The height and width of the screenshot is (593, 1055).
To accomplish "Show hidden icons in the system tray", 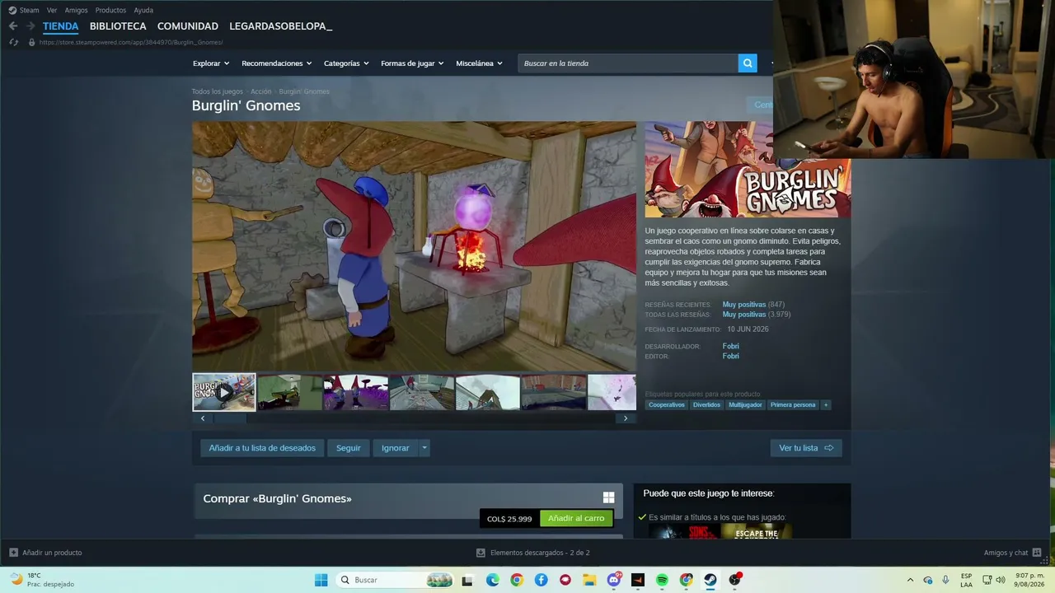I will pos(910,580).
